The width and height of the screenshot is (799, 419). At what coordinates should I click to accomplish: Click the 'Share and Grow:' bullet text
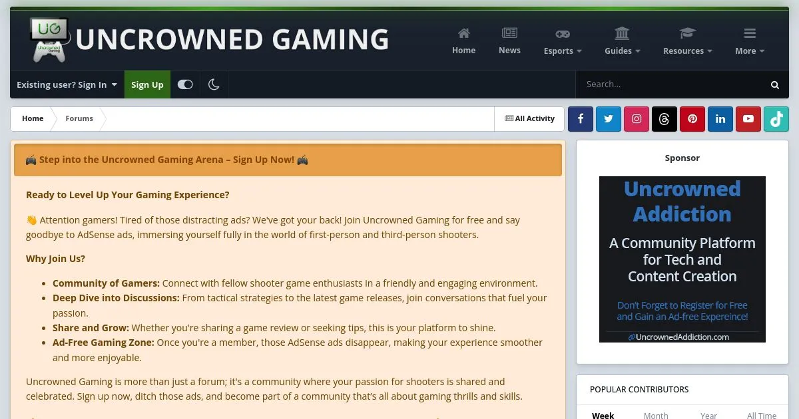pos(91,328)
